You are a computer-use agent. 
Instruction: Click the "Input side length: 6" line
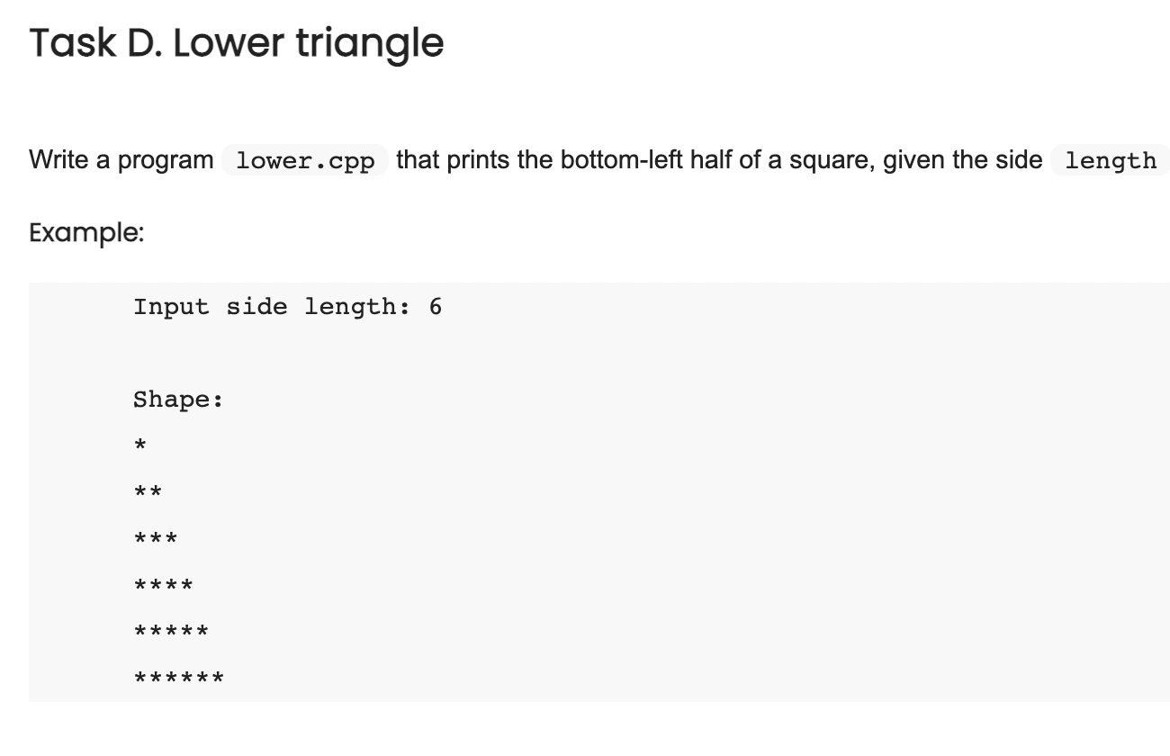click(x=288, y=307)
